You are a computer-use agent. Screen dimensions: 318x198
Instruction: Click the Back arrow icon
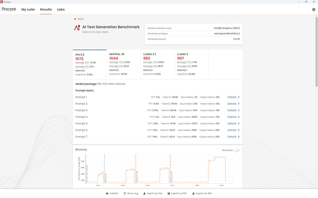point(76,19)
